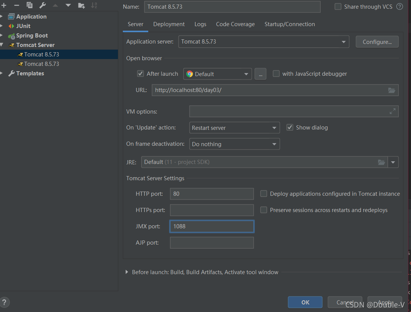Toggle the Share through VCS checkbox
The image size is (411, 312).
tap(338, 6)
